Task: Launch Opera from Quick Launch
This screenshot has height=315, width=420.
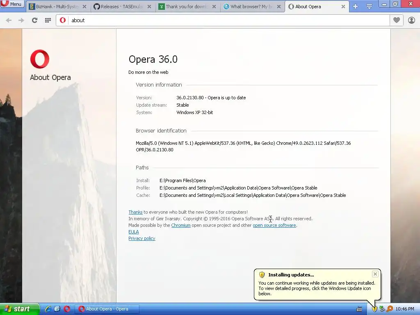Action: (67, 309)
